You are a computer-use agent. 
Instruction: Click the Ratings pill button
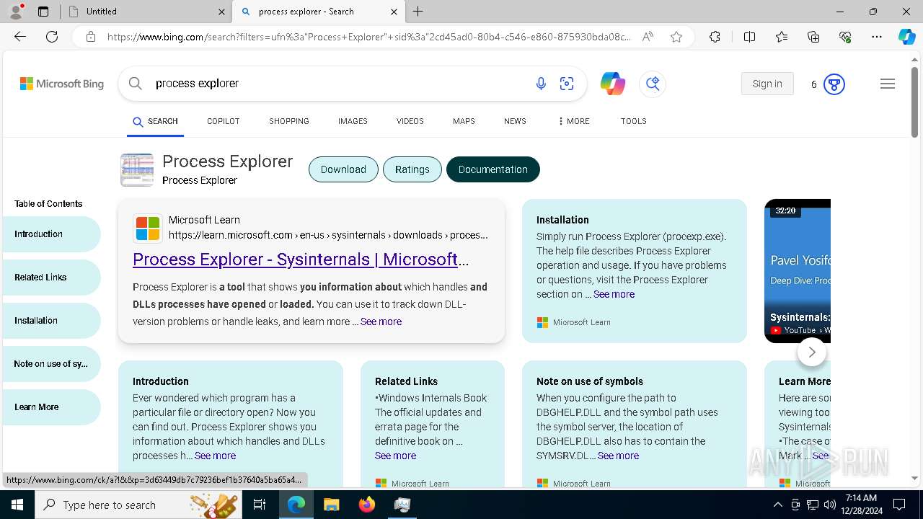click(412, 169)
